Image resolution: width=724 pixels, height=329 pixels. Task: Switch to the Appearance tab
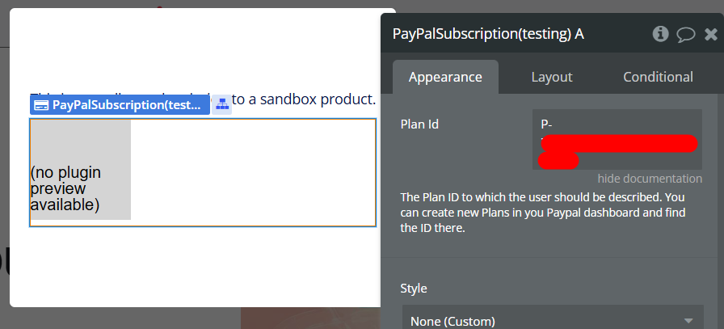pyautogui.click(x=445, y=78)
